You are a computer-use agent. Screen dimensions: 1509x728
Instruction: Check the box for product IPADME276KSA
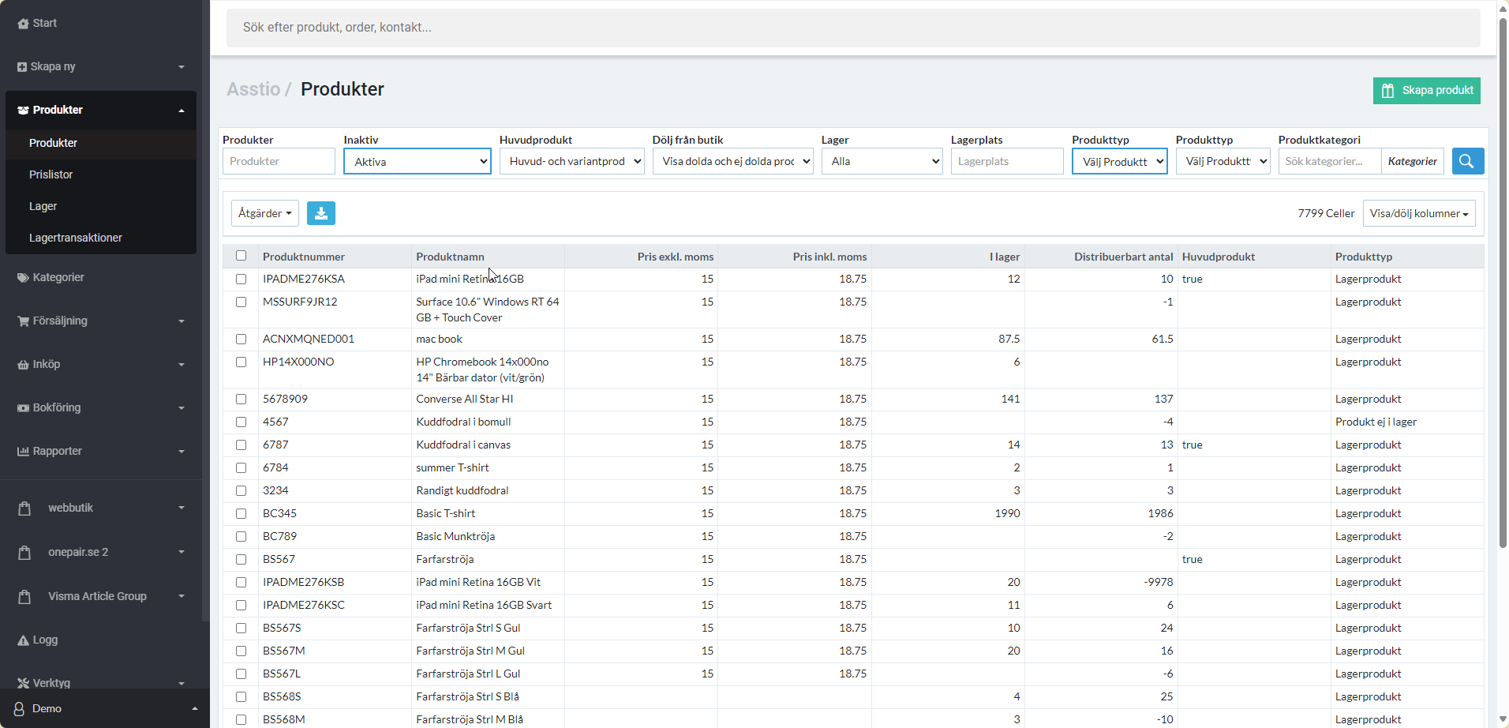[x=241, y=280]
